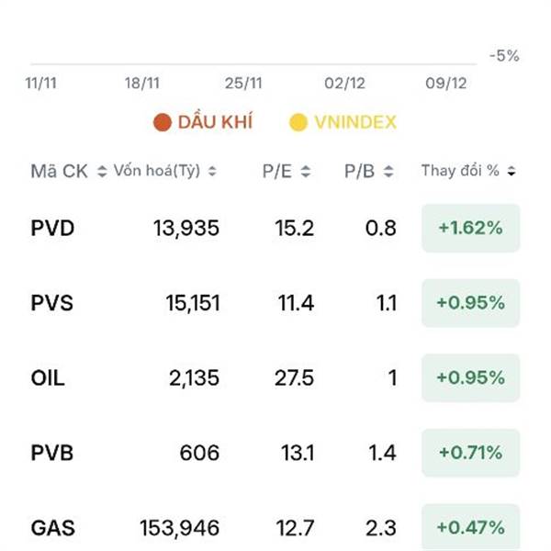Open the PVS stock ticker
Image resolution: width=551 pixels, height=551 pixels.
52,303
